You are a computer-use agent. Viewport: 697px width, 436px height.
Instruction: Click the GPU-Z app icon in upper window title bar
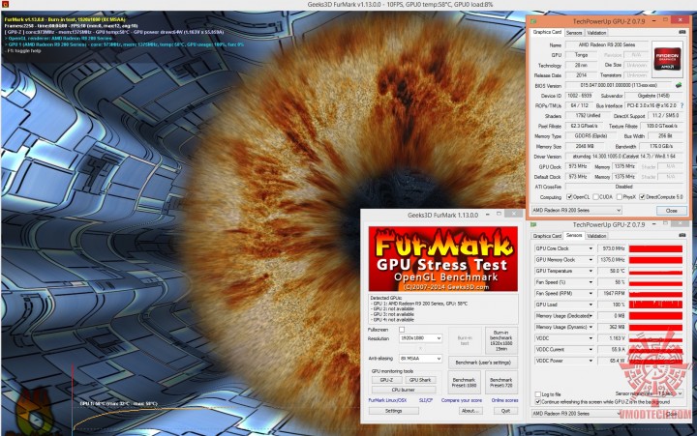click(x=533, y=21)
